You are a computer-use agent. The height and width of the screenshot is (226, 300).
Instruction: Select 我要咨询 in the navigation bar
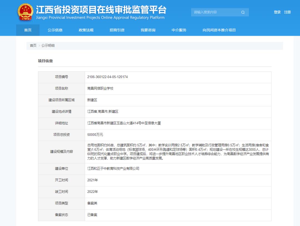point(148,30)
